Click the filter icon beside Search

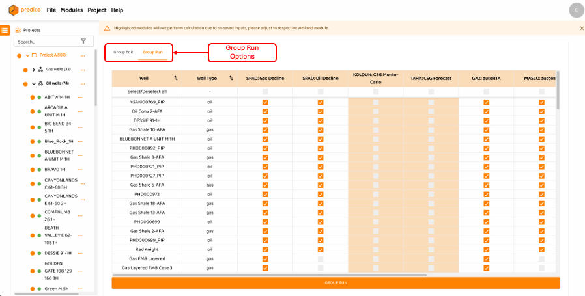83,41
